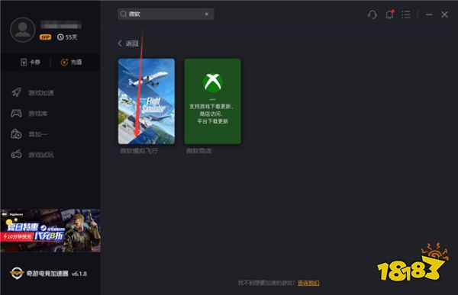458x295 pixels.
Task: Open the customer service headset icon
Action: tap(373, 14)
